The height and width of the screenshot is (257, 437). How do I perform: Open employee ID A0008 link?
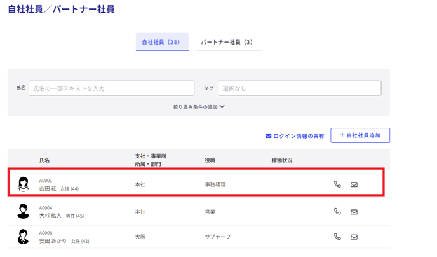(46, 233)
